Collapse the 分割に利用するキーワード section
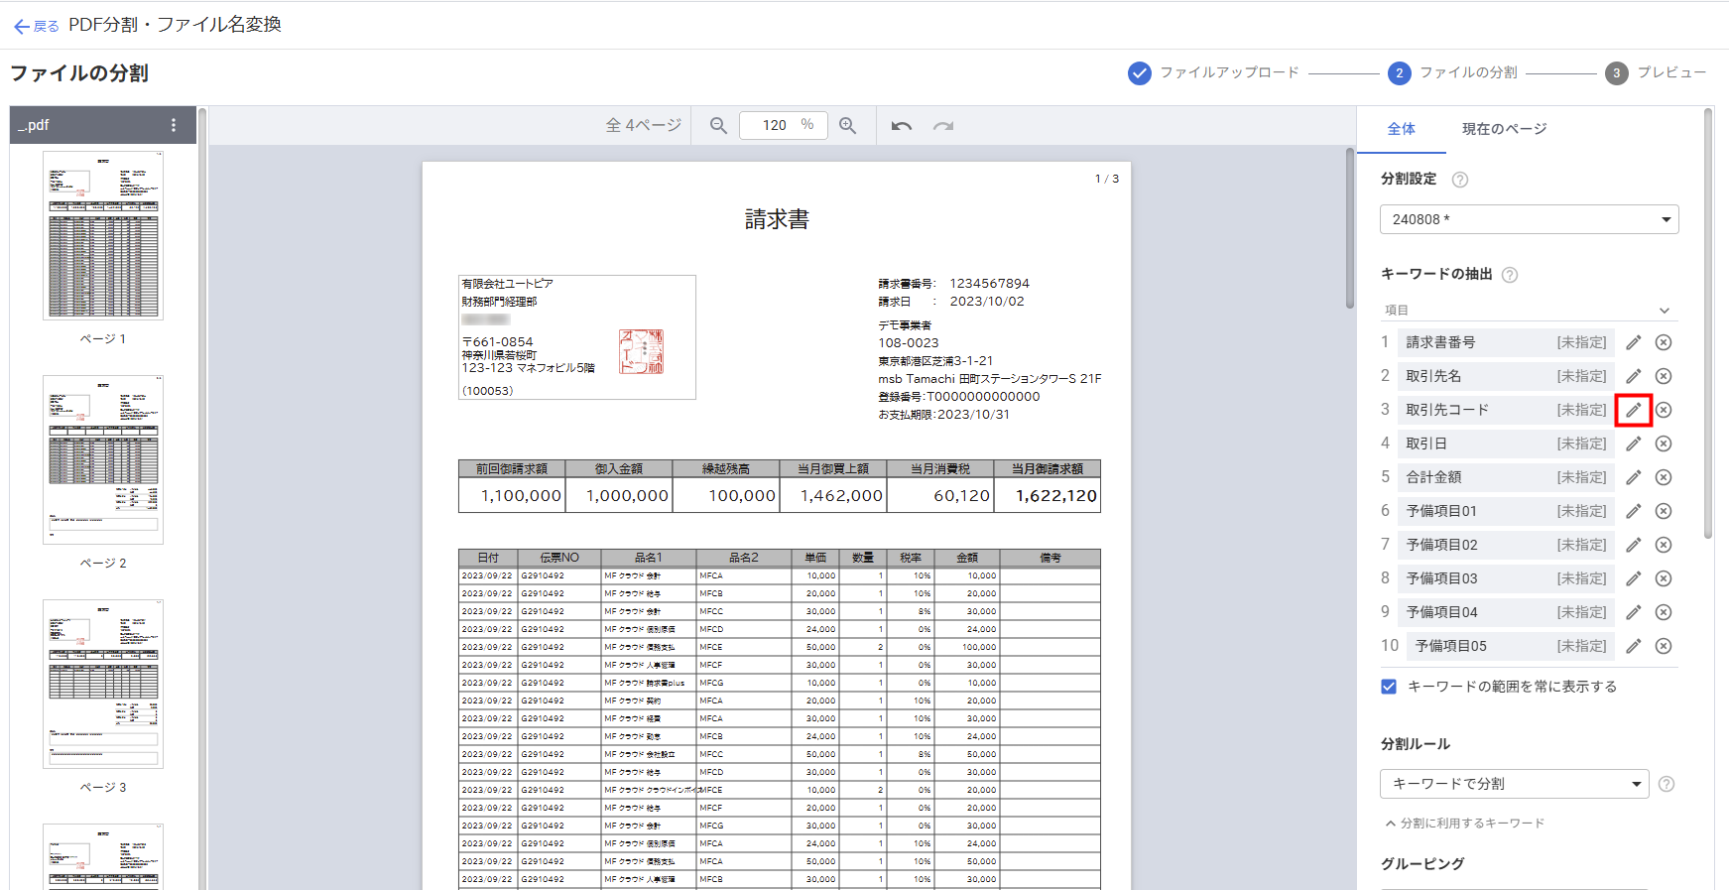This screenshot has width=1729, height=890. (1464, 824)
